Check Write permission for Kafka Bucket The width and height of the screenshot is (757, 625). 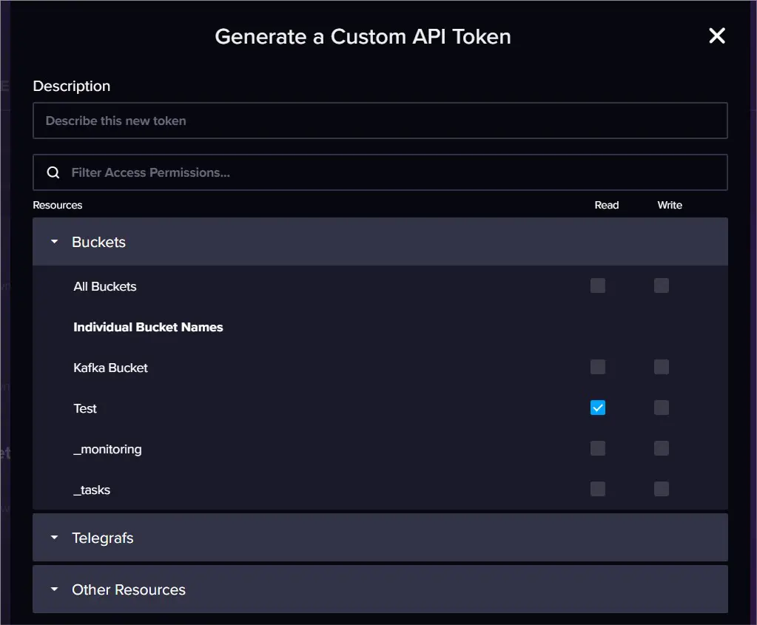pyautogui.click(x=662, y=367)
